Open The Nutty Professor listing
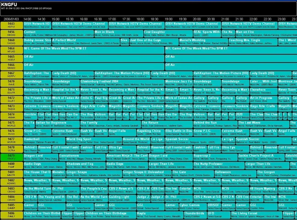The width and height of the screenshot is (297, 220). click(x=219, y=165)
